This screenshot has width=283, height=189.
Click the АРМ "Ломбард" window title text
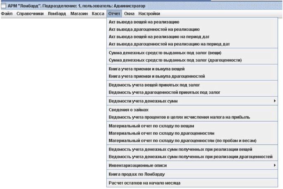76,6
